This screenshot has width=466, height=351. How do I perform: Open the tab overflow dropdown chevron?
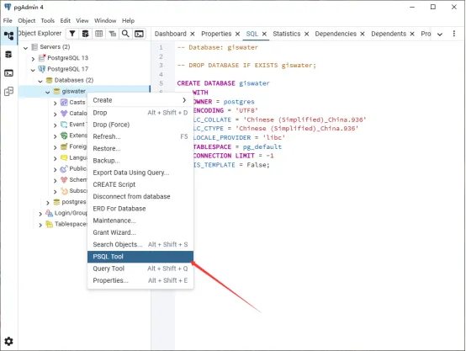click(440, 35)
